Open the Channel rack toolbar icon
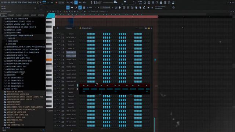This screenshot has width=235, height=132. click(124, 7)
